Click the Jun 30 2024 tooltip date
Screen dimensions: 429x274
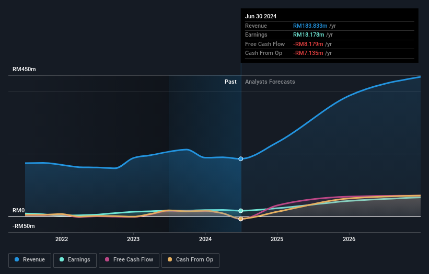(x=261, y=16)
